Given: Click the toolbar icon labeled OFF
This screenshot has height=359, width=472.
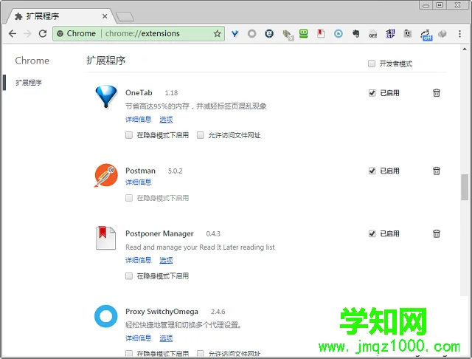Looking at the screenshot, I should pos(373,34).
